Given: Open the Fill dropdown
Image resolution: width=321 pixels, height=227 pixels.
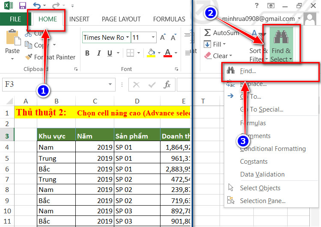Looking at the screenshot, I should (214, 44).
